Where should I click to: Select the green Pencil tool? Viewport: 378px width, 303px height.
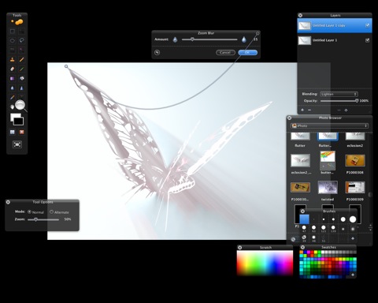click(22, 69)
